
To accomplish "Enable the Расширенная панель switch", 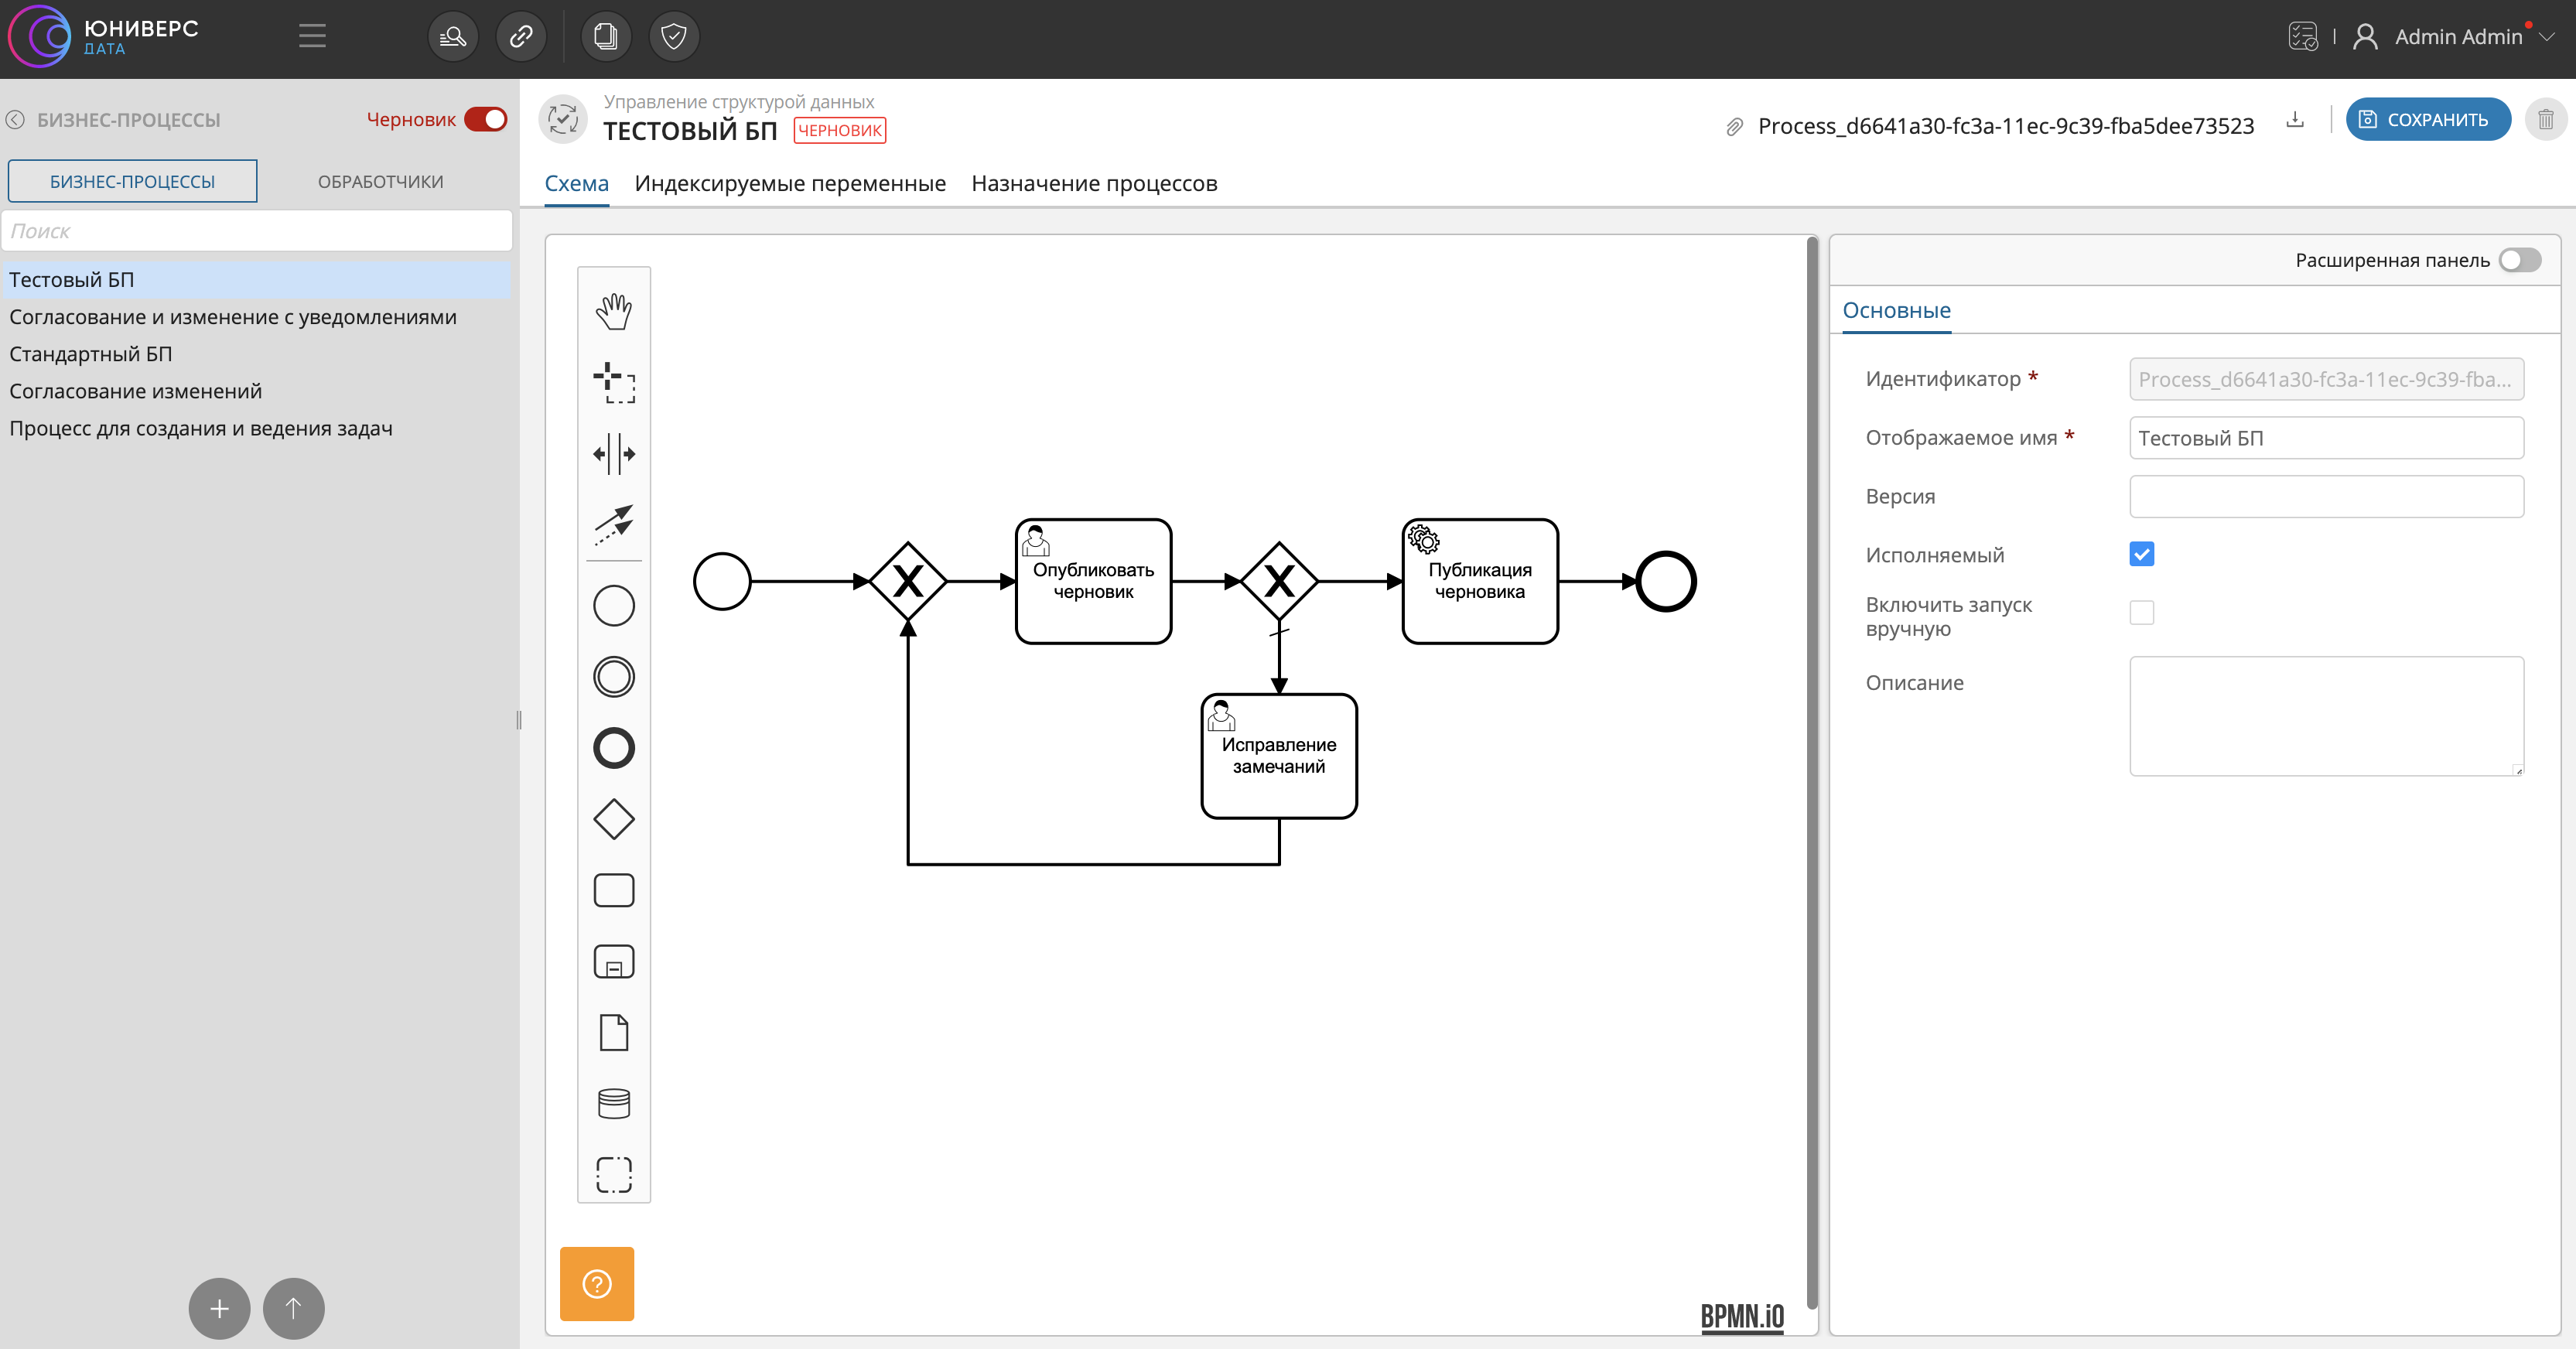I will [2519, 260].
